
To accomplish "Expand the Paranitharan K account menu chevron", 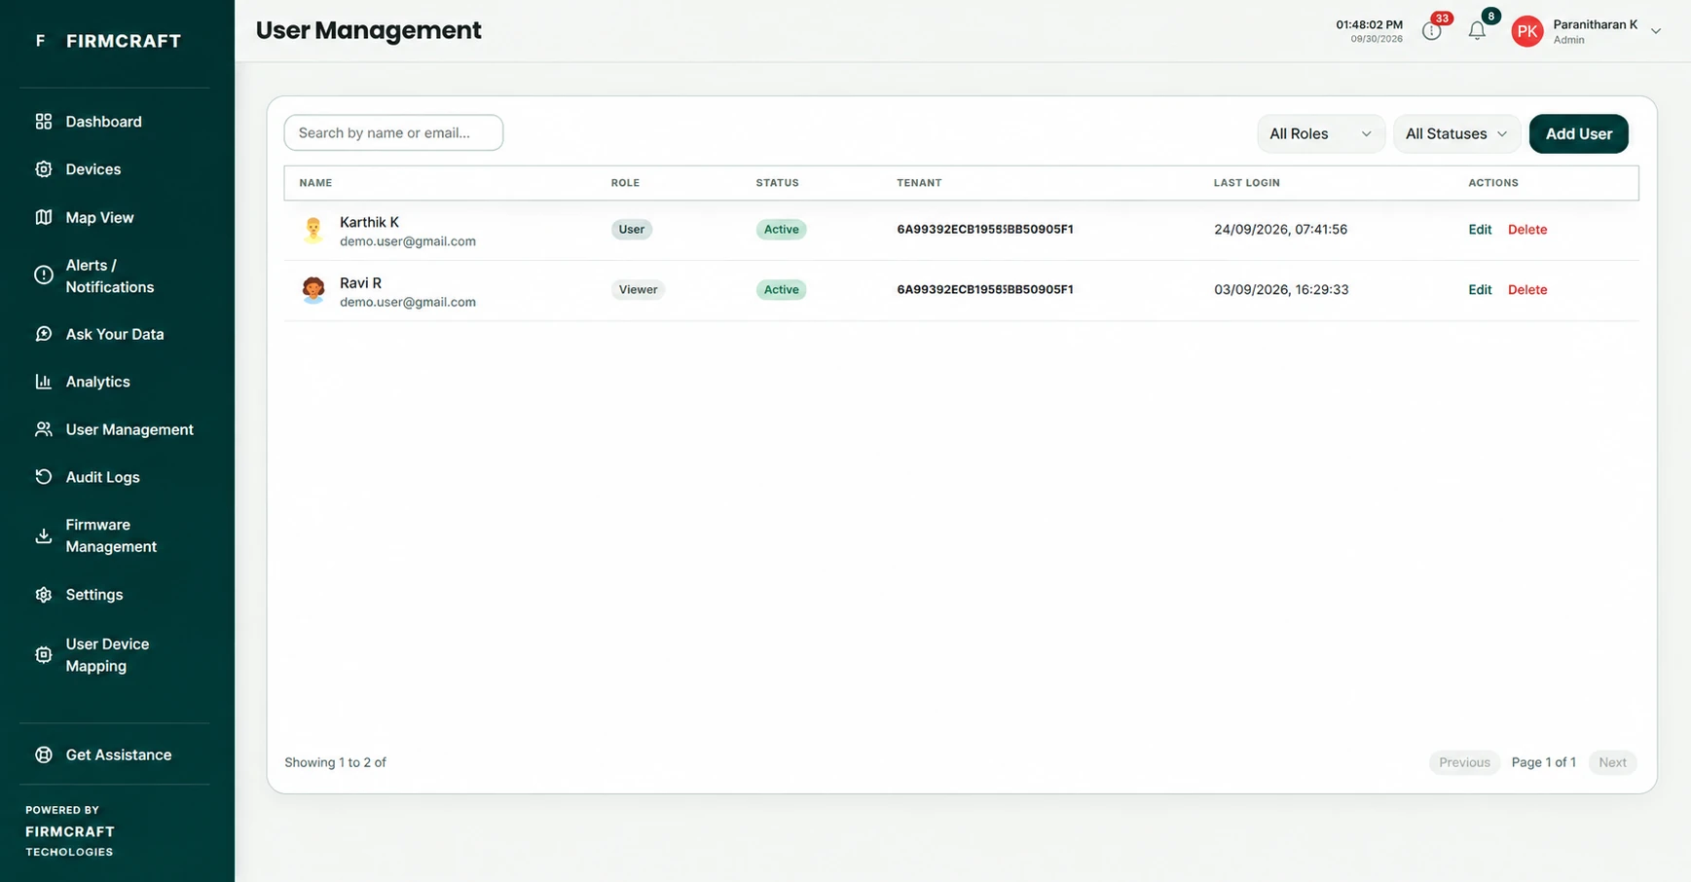I will (x=1655, y=31).
